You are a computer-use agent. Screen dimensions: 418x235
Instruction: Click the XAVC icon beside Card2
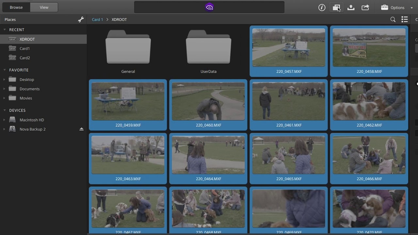[12, 58]
